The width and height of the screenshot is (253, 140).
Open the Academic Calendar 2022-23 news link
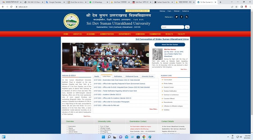112,95
